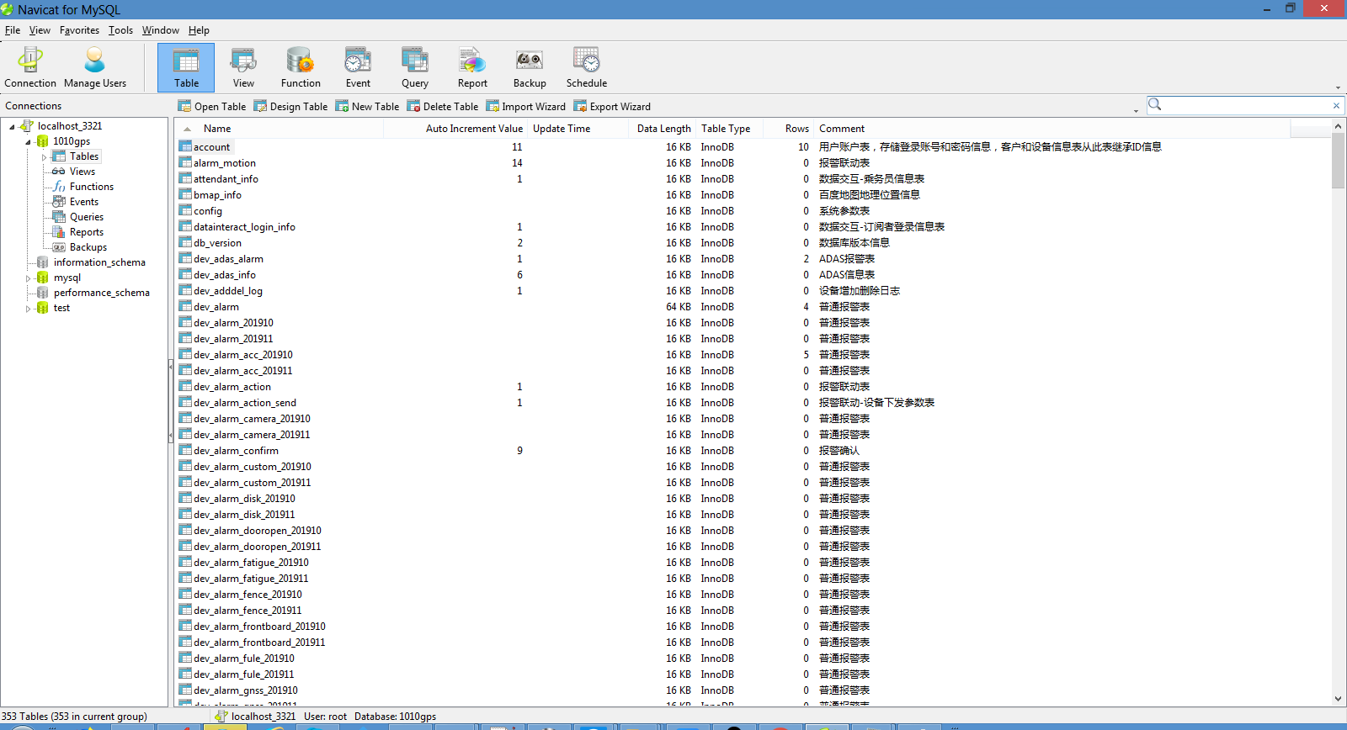Image resolution: width=1347 pixels, height=730 pixels.
Task: Select Queries in the connection tree
Action: (86, 217)
